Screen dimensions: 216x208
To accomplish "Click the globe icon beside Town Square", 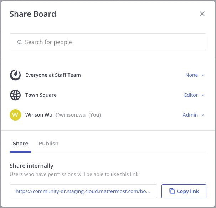I will point(15,95).
